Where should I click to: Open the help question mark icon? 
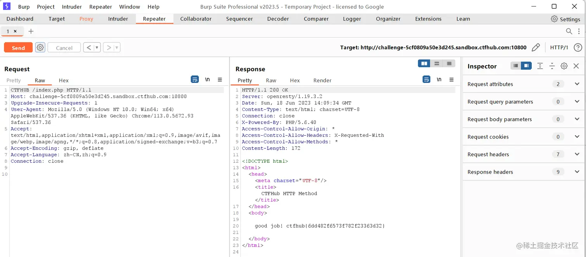[577, 47]
